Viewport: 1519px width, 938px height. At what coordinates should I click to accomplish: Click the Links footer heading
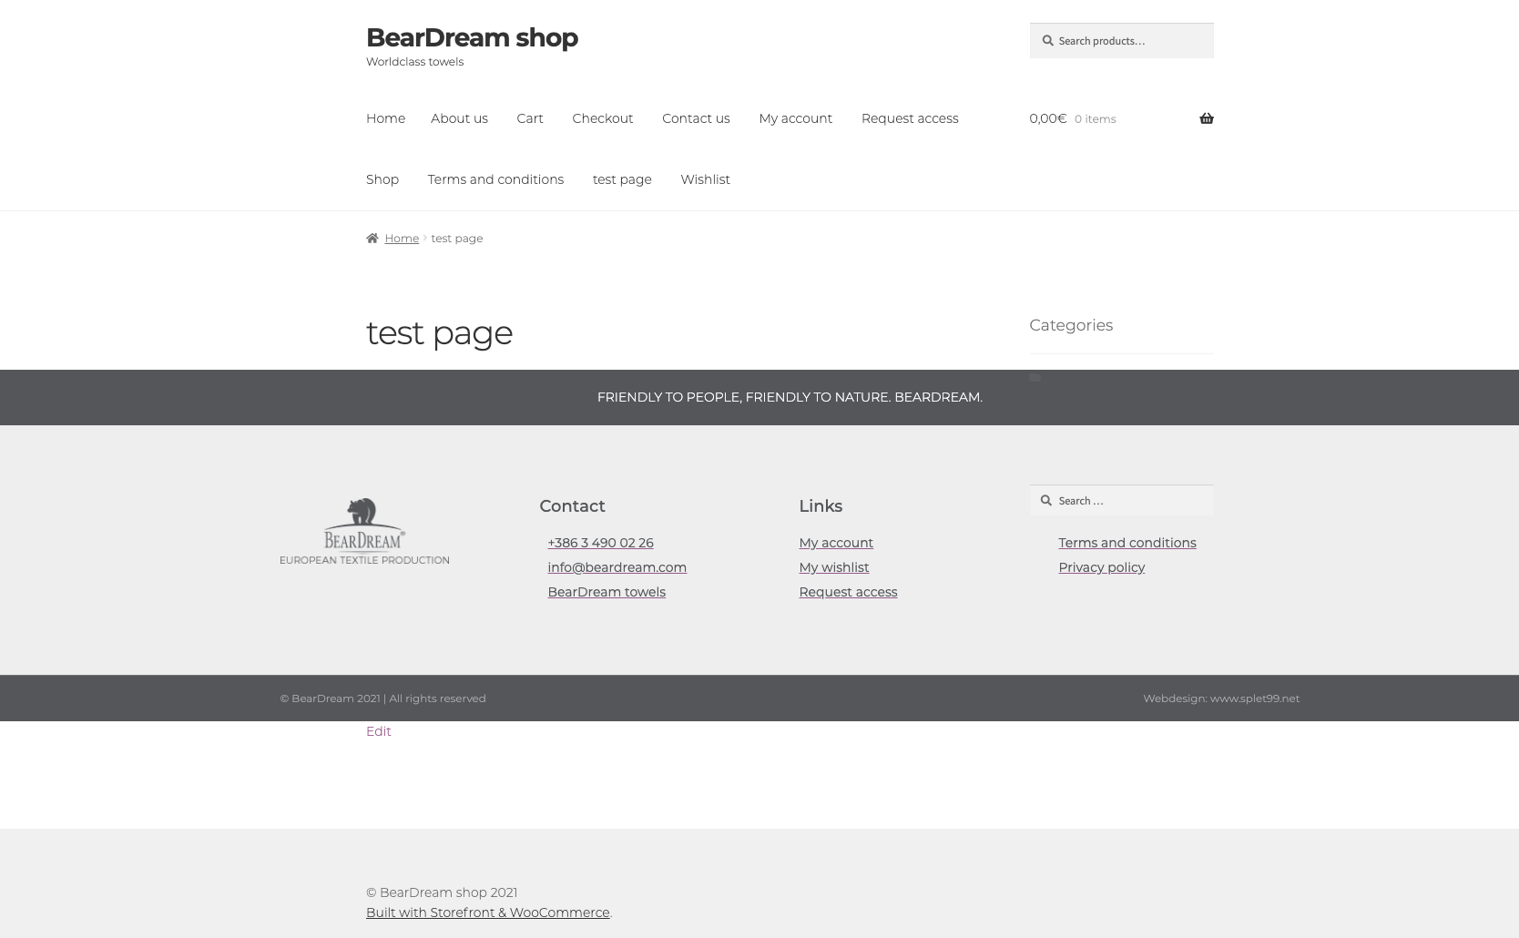[x=821, y=506]
